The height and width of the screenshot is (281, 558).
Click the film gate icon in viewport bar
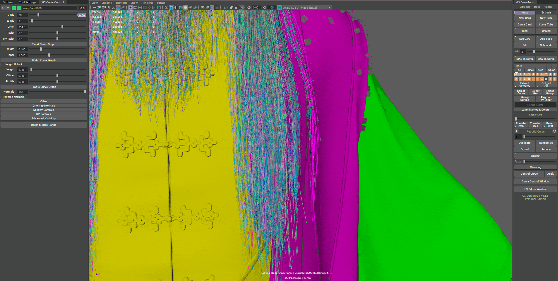tap(135, 7)
